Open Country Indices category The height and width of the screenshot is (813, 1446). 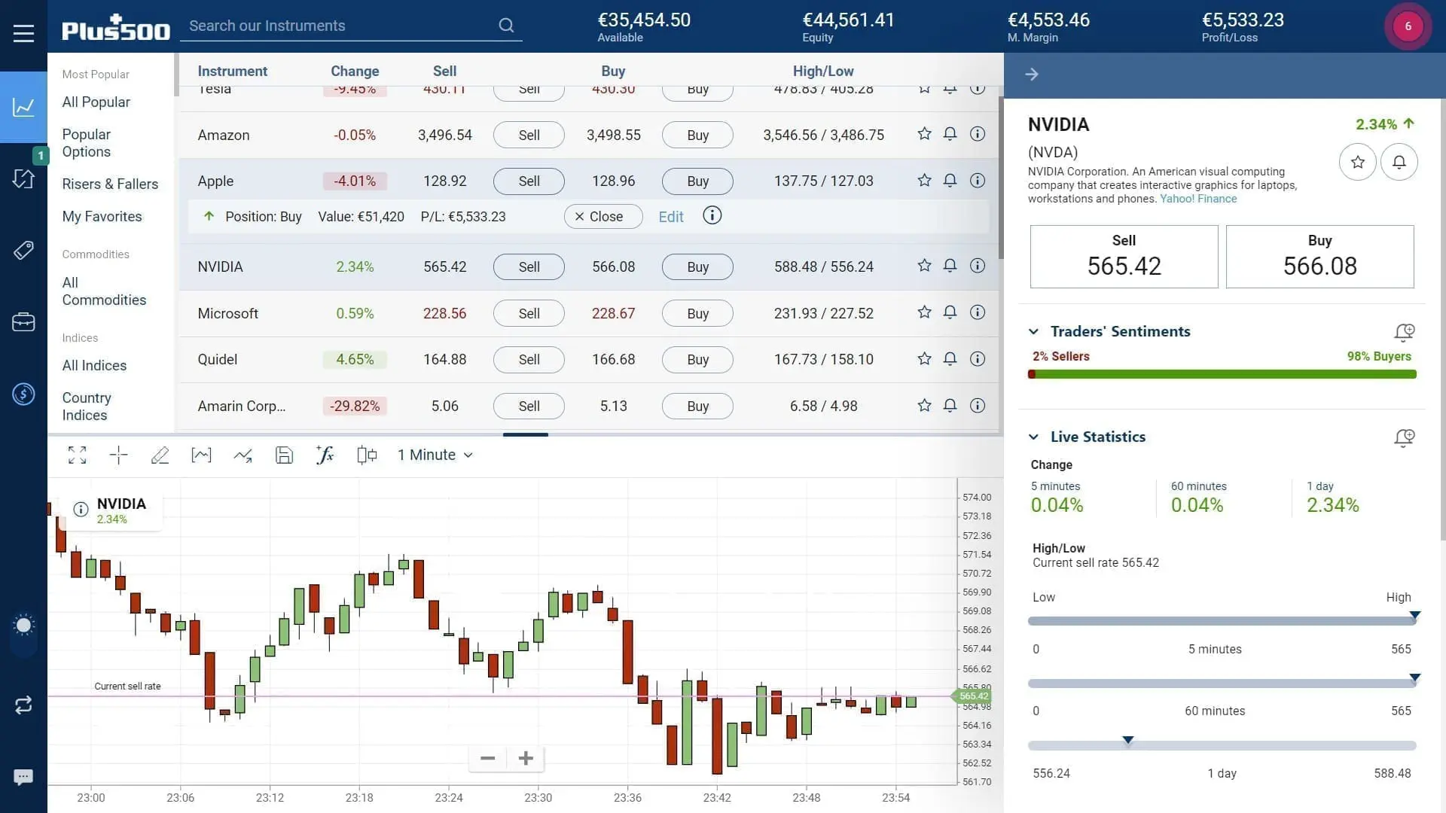pyautogui.click(x=87, y=406)
